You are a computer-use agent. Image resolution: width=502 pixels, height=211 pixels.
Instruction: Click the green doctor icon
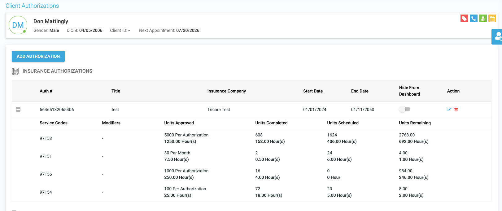[x=483, y=19]
